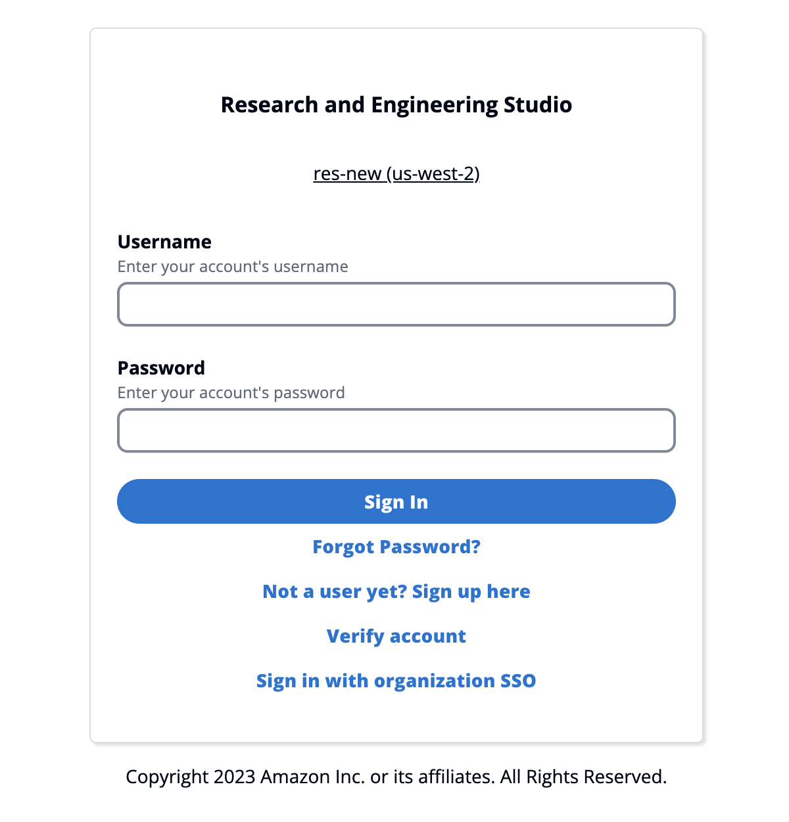Sign in with organization SSO
This screenshot has height=822, width=789.
[x=396, y=681]
